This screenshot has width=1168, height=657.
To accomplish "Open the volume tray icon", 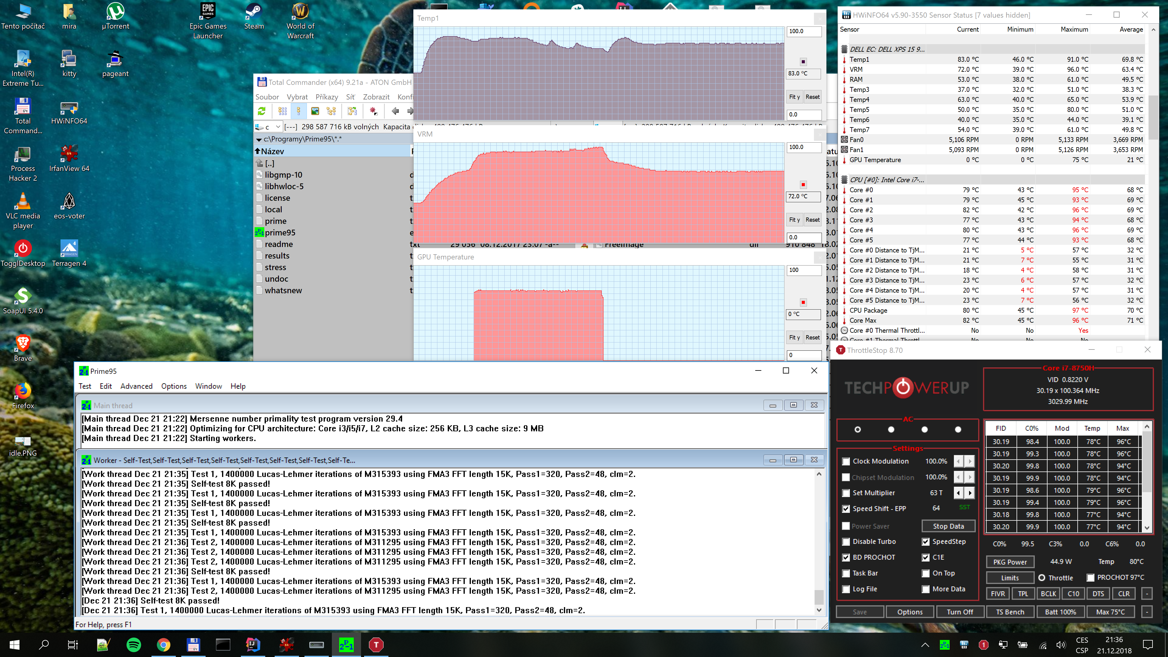I will pyautogui.click(x=1061, y=645).
